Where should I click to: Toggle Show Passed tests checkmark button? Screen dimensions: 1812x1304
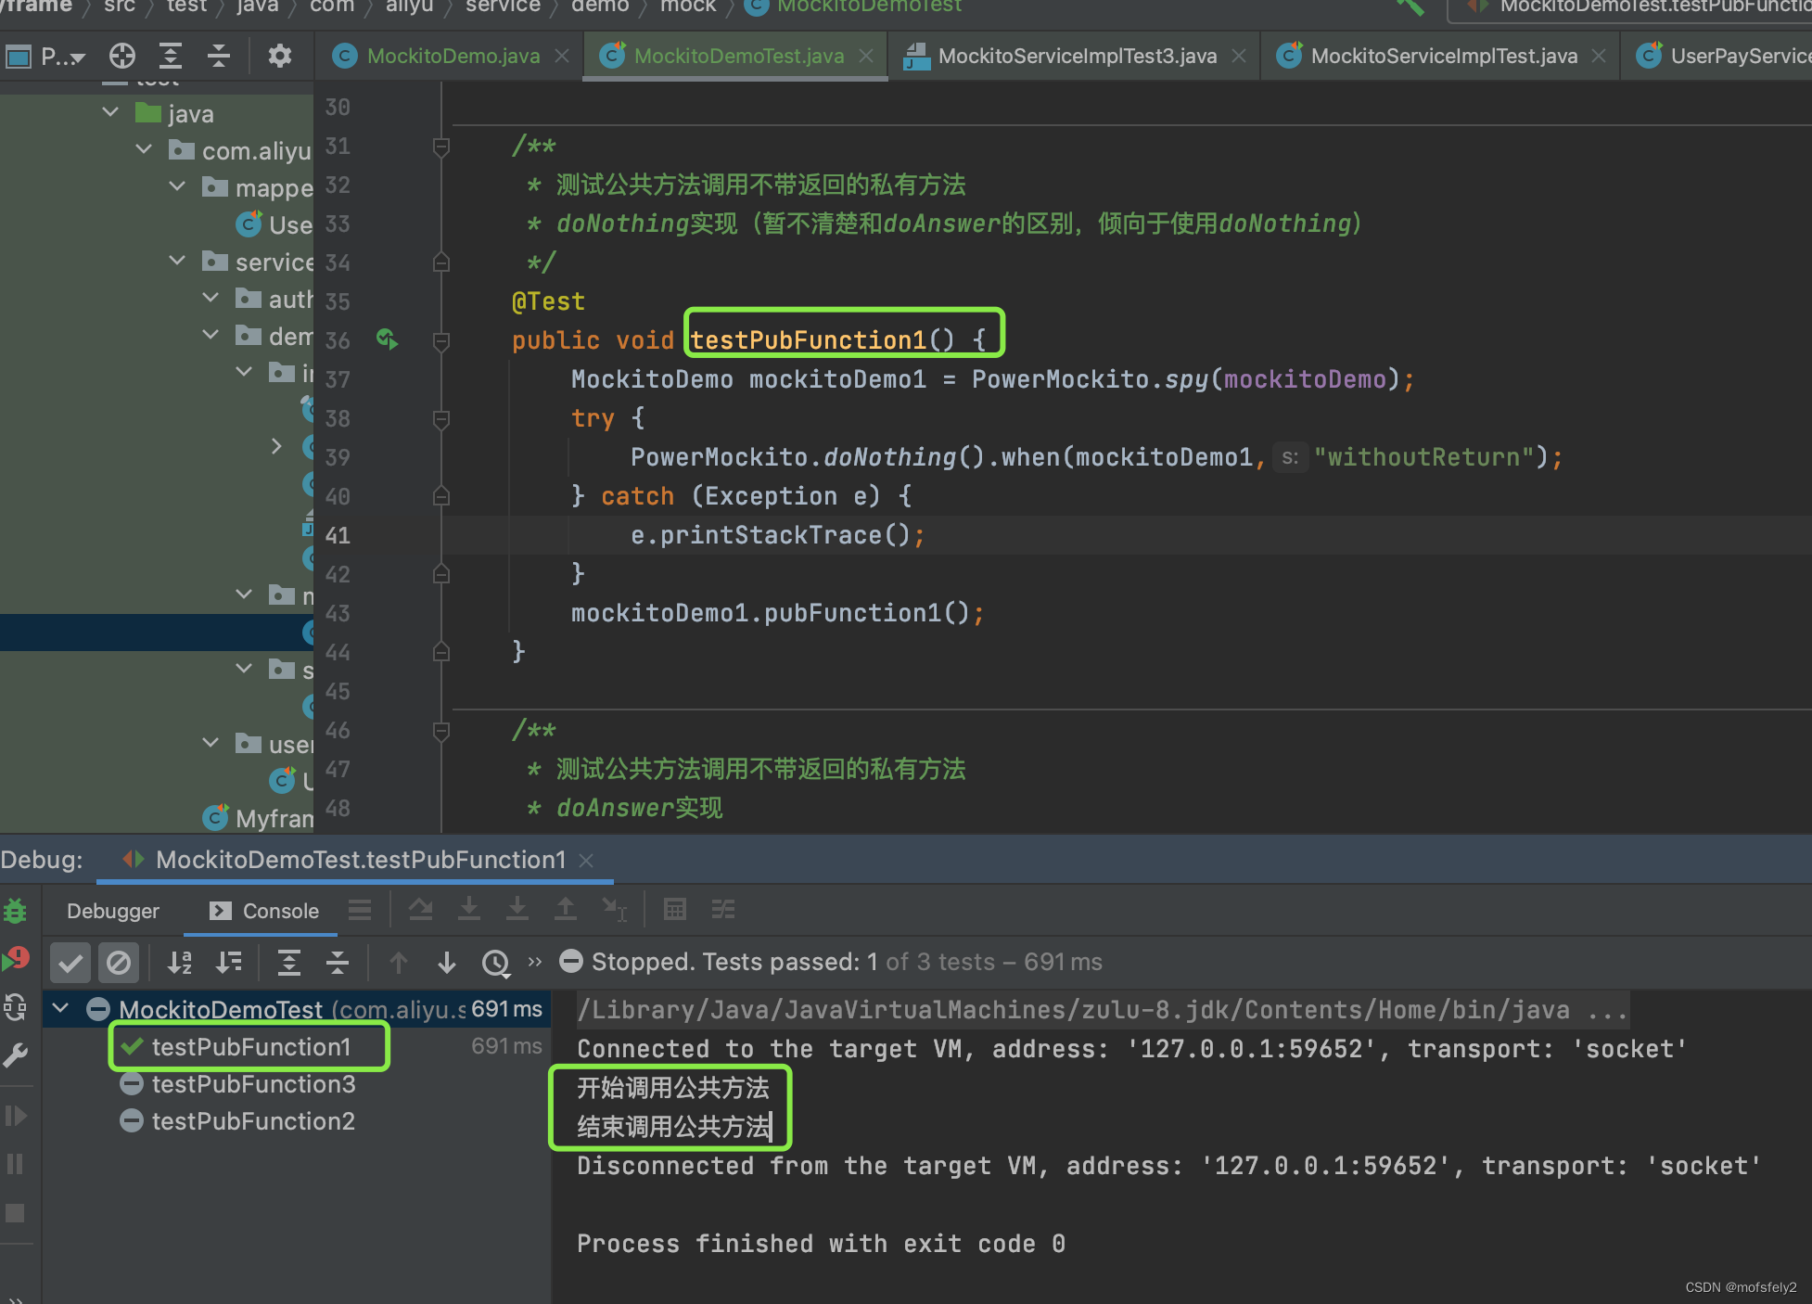[70, 963]
